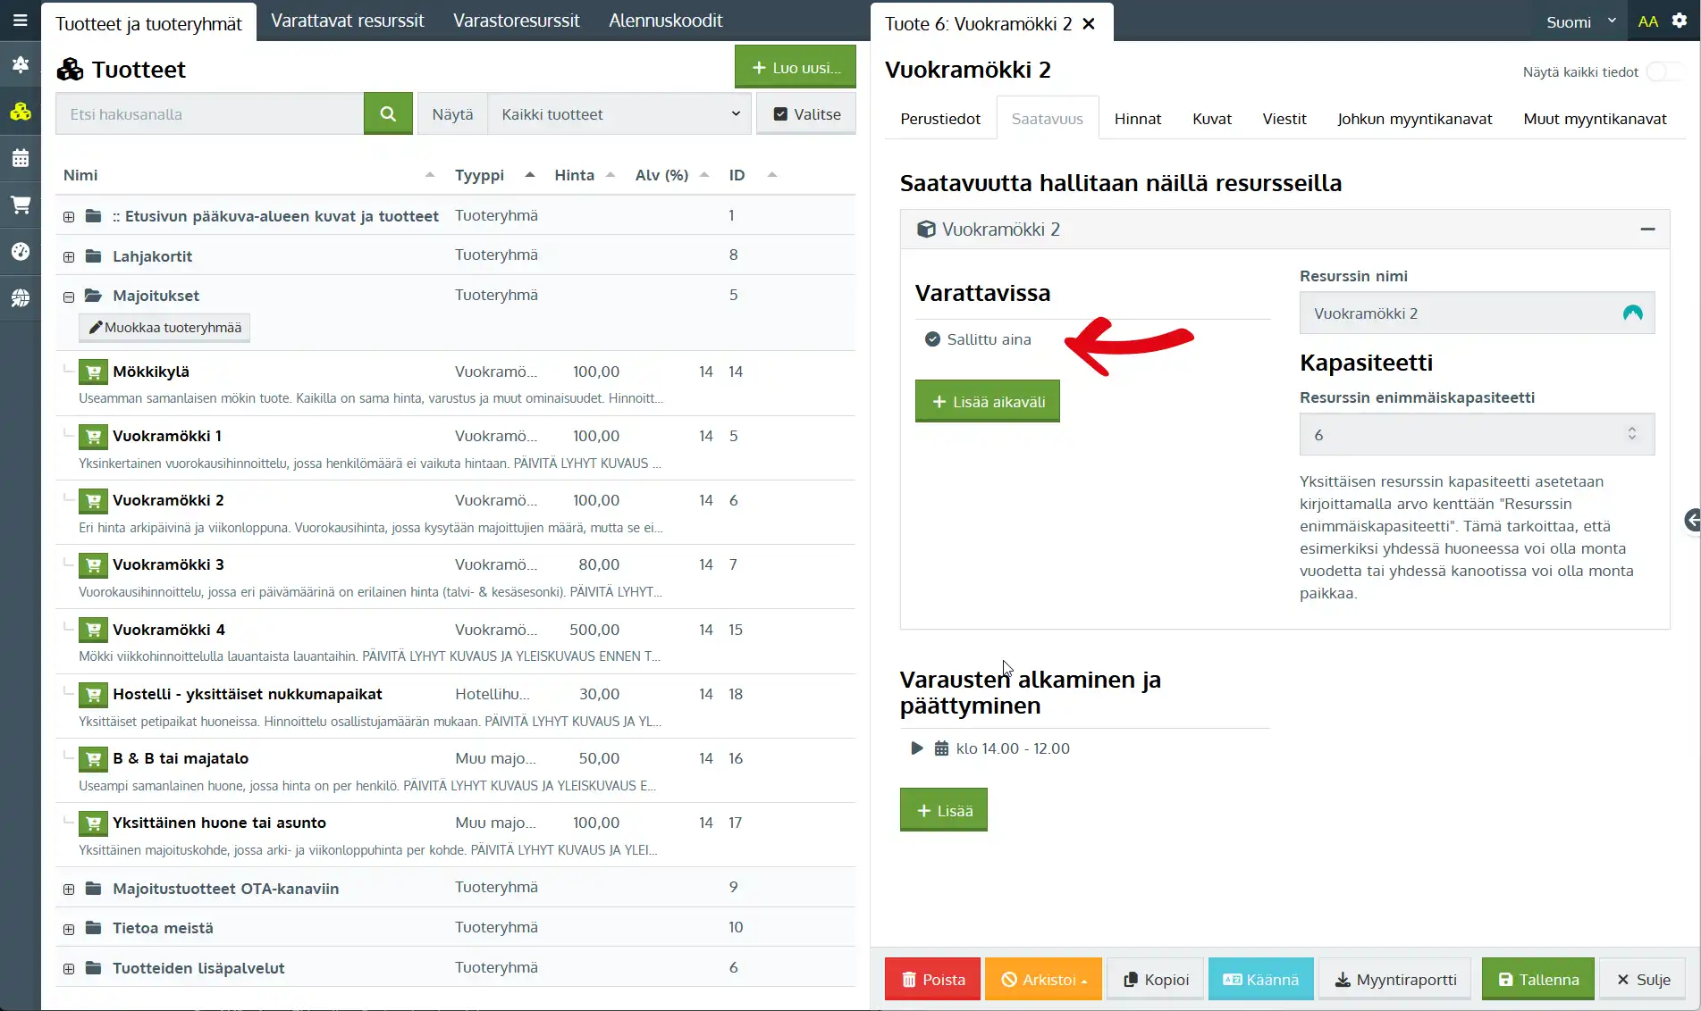This screenshot has width=1701, height=1011.
Task: Open the hamburger menu icon
Action: pos(21,21)
